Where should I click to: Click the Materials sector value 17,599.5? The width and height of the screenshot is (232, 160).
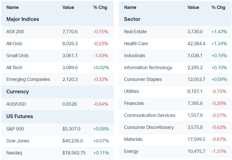pyautogui.click(x=196, y=139)
